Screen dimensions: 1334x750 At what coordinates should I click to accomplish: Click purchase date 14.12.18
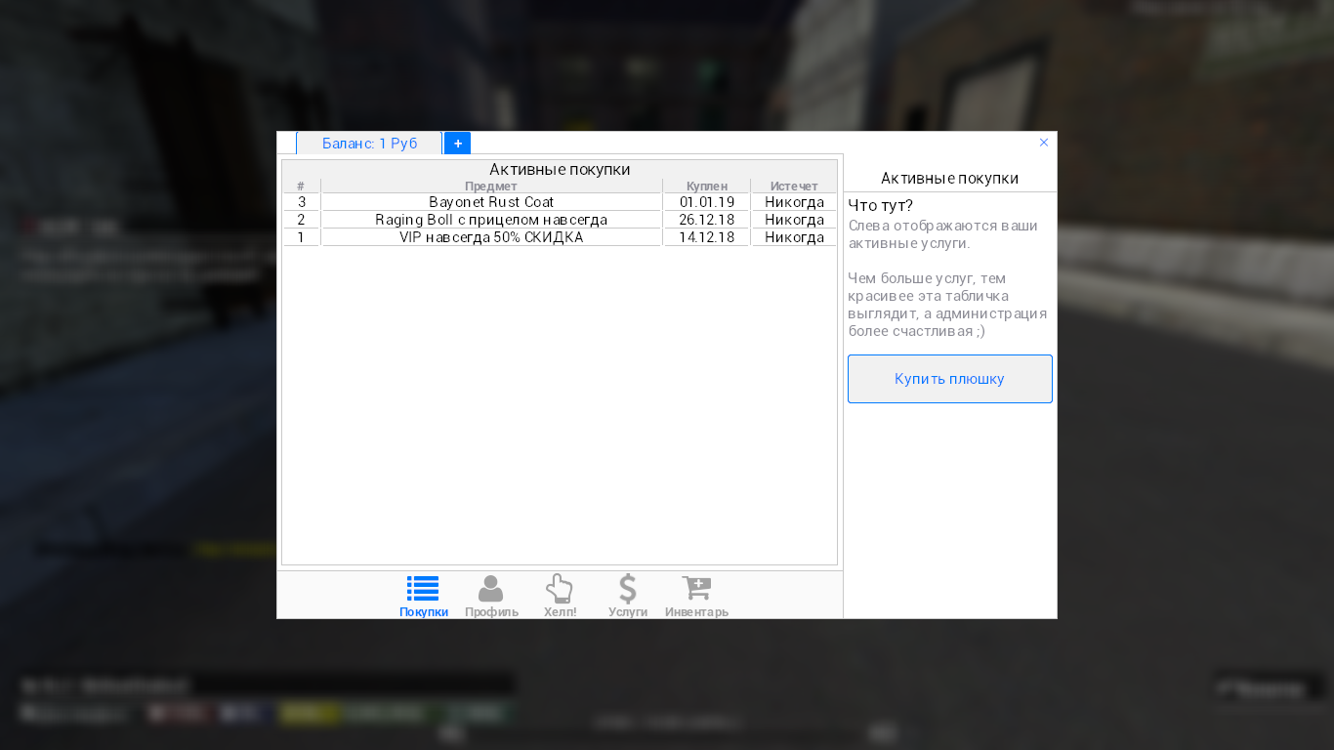[707, 237]
